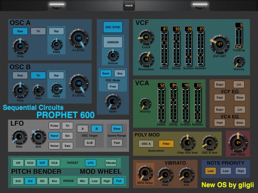258x193 pixels.
Task: Select LFO Noise shape
Action: pos(54,146)
